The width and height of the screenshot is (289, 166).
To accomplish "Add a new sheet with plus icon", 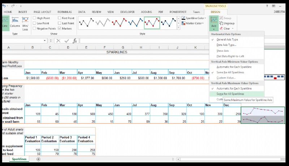I will pyautogui.click(x=38, y=159).
